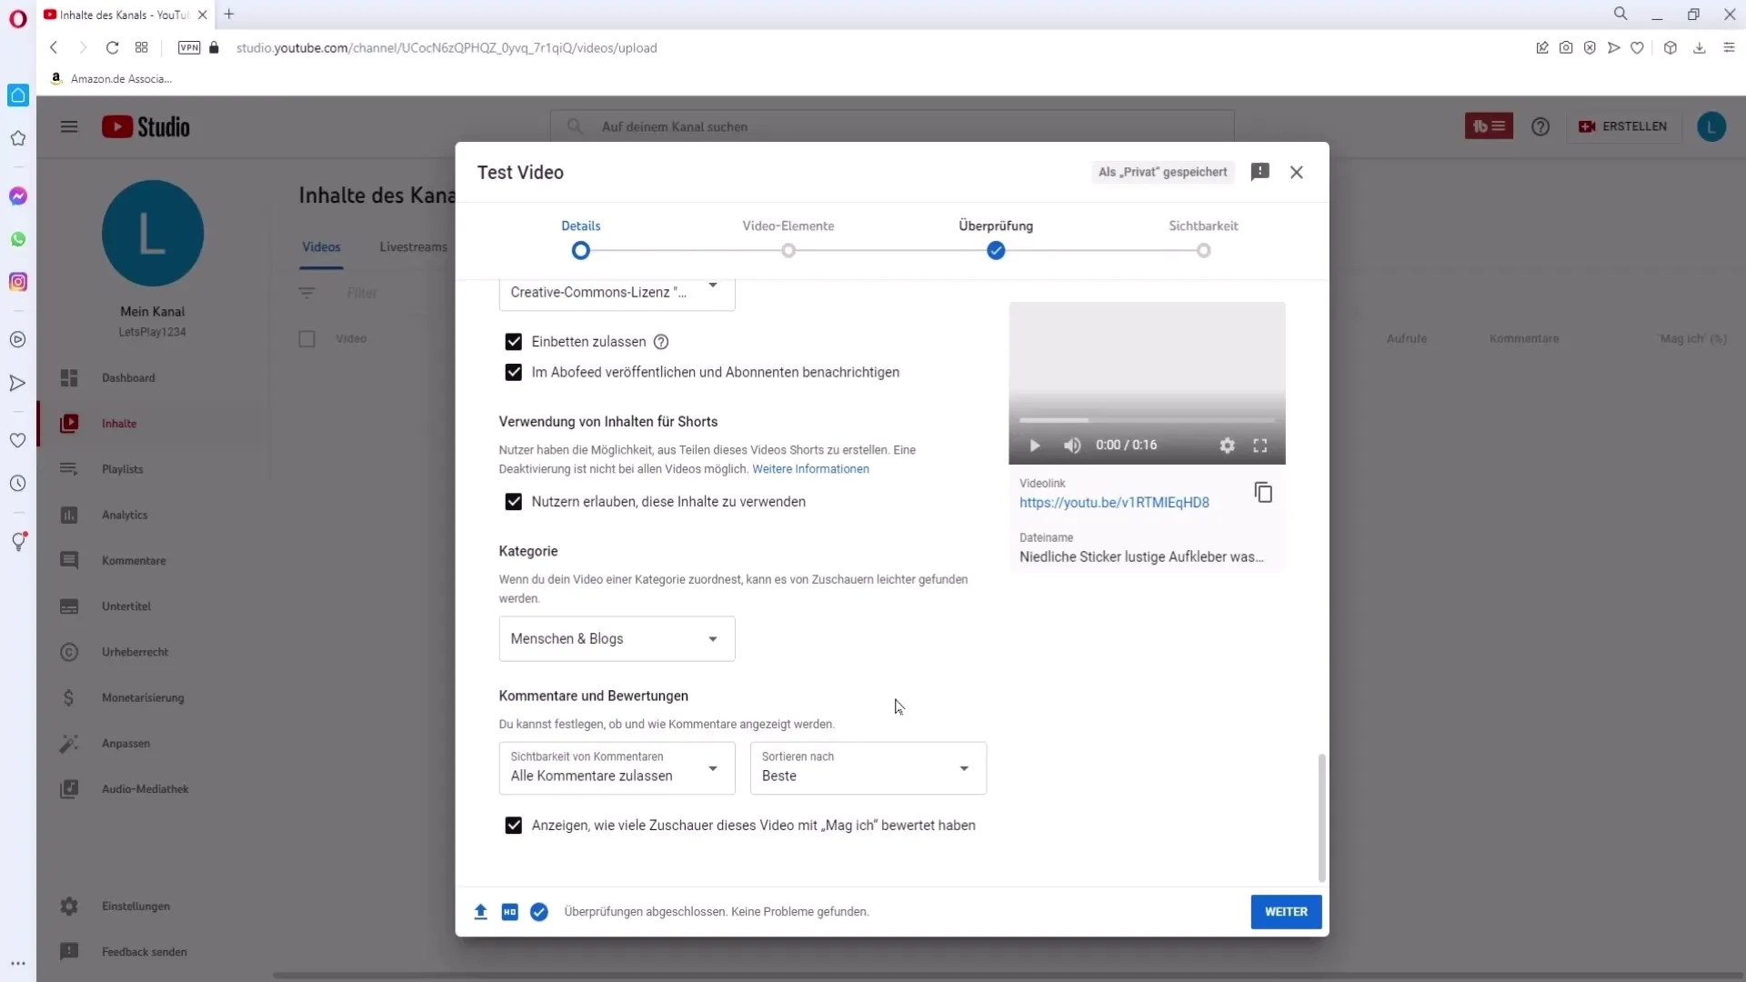Click the ERSTELLEN button

[1623, 126]
